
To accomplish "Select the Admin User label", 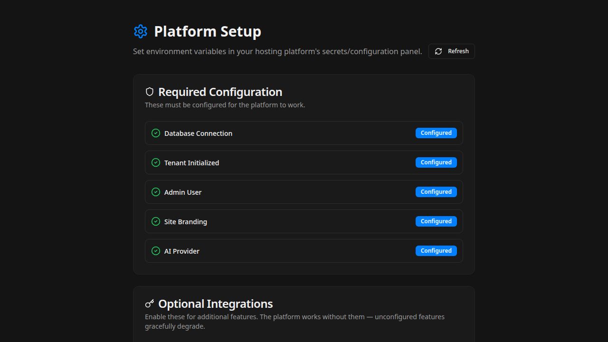I will (183, 192).
